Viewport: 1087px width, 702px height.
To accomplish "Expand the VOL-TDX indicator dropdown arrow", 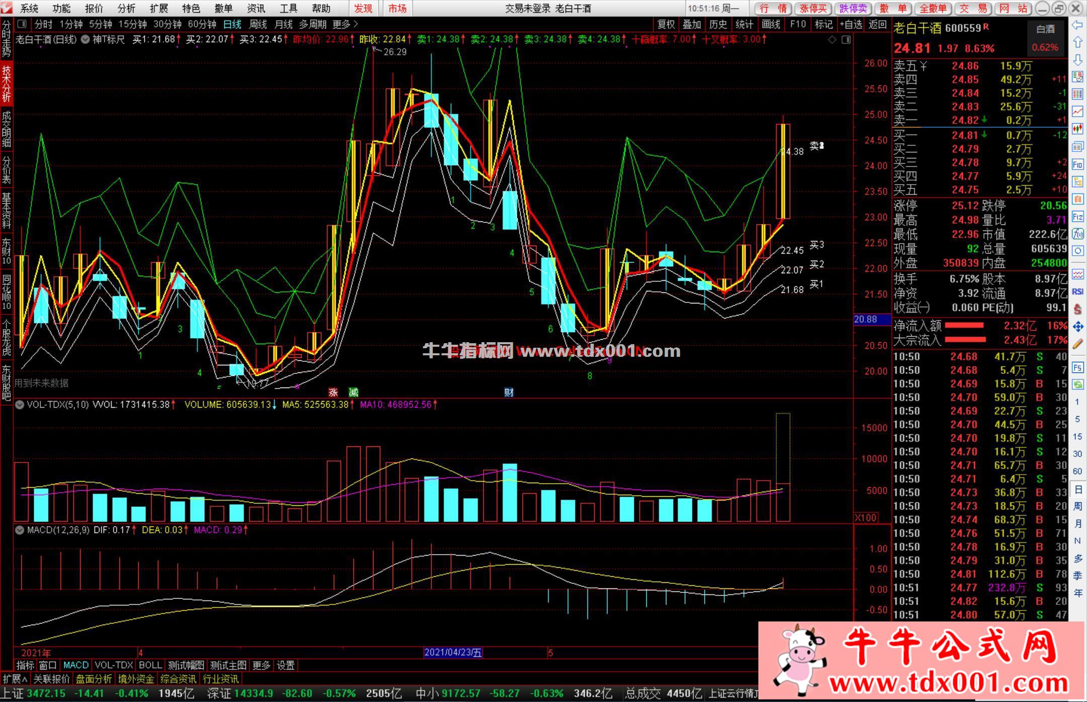I will point(20,405).
